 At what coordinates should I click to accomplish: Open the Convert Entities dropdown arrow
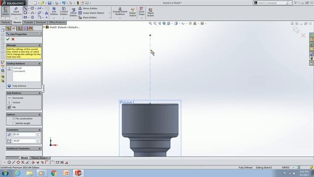click(64, 18)
